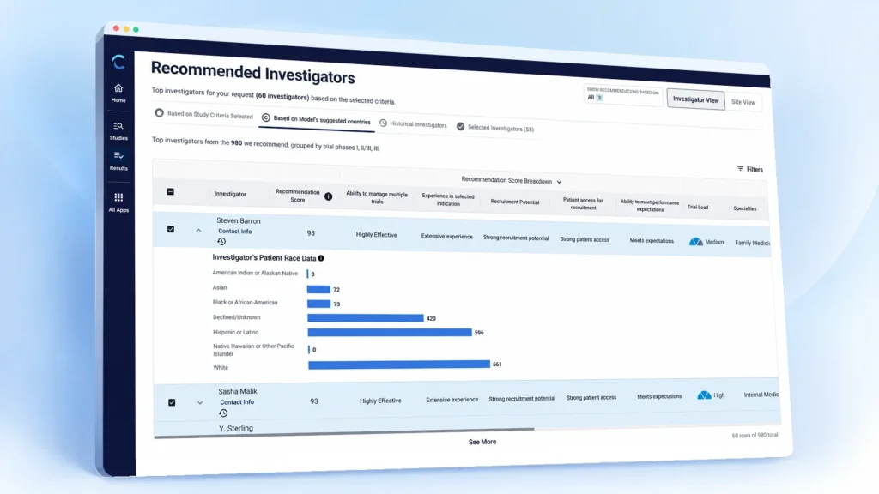Click the Trial Load column header
This screenshot has height=494, width=879.
(698, 208)
